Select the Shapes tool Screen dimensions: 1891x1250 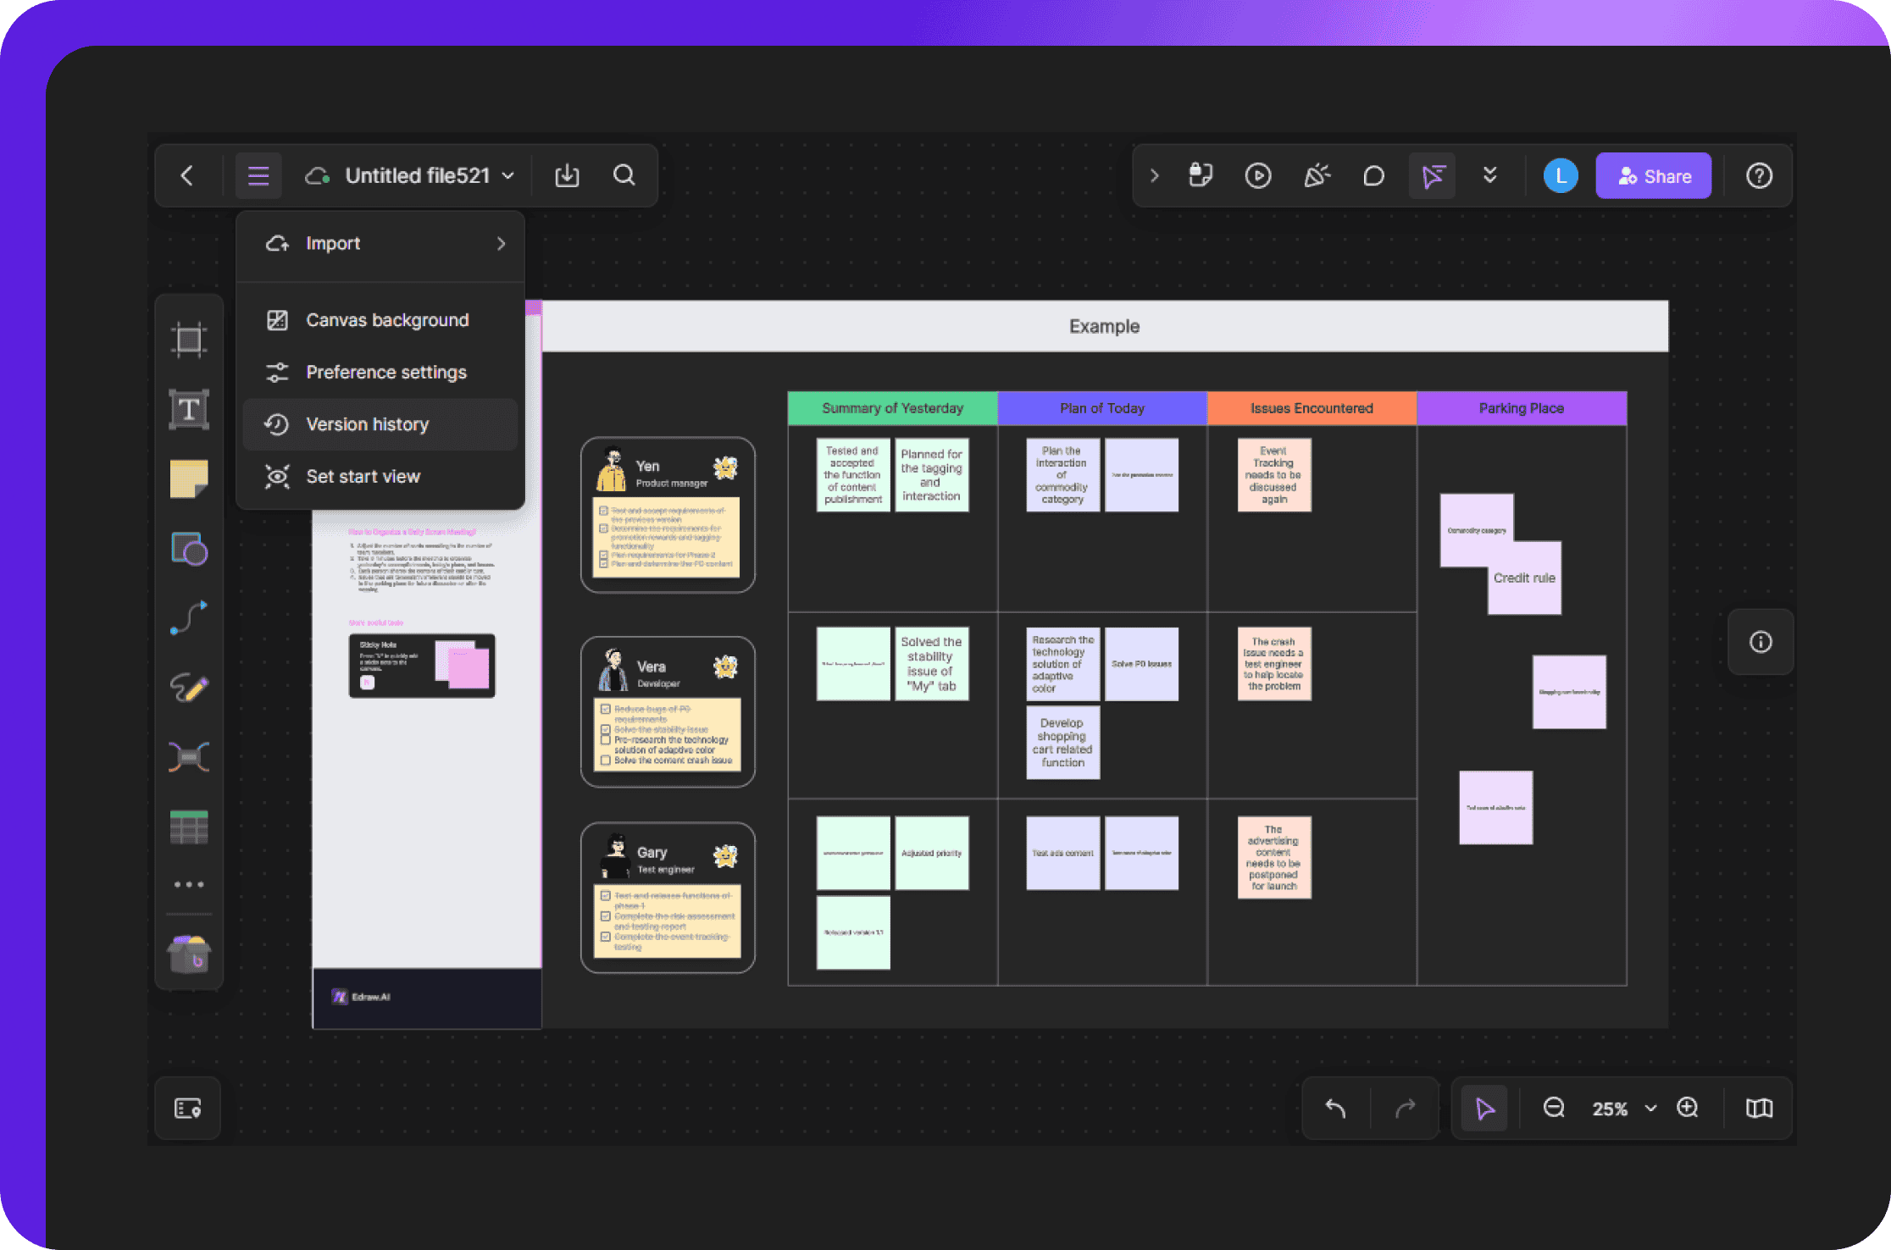189,549
